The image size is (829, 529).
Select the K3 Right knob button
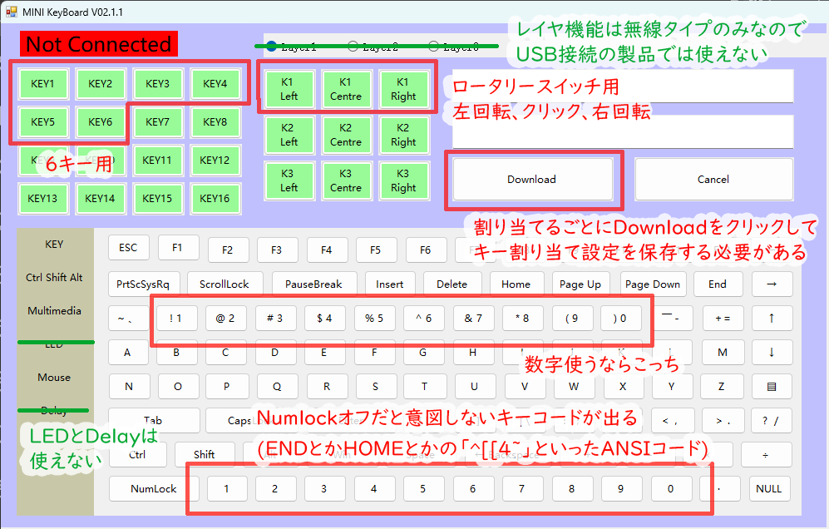[x=403, y=181]
